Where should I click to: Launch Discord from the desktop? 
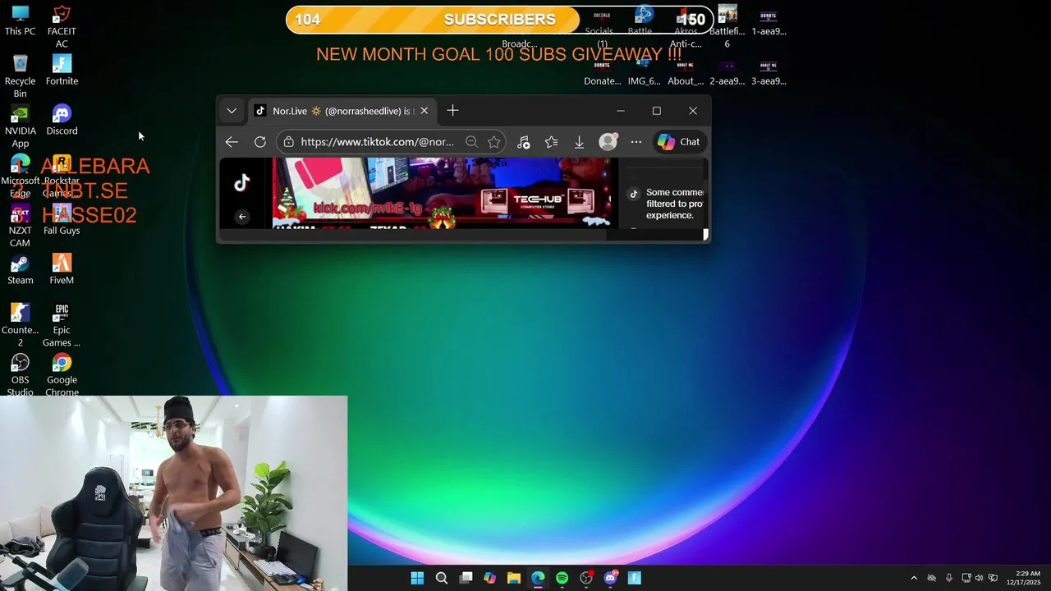[62, 121]
